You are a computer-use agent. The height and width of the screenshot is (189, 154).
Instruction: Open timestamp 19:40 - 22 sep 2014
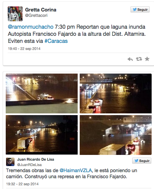click(24, 49)
